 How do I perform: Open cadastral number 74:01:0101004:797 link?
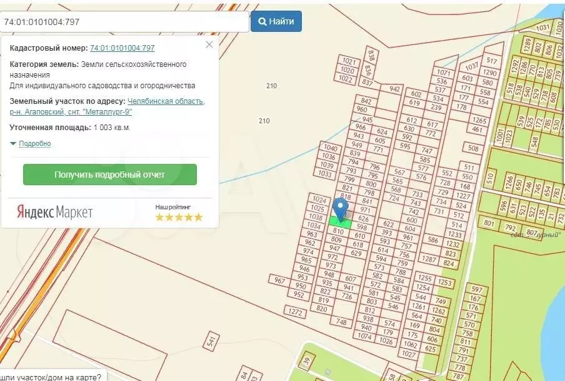point(122,48)
